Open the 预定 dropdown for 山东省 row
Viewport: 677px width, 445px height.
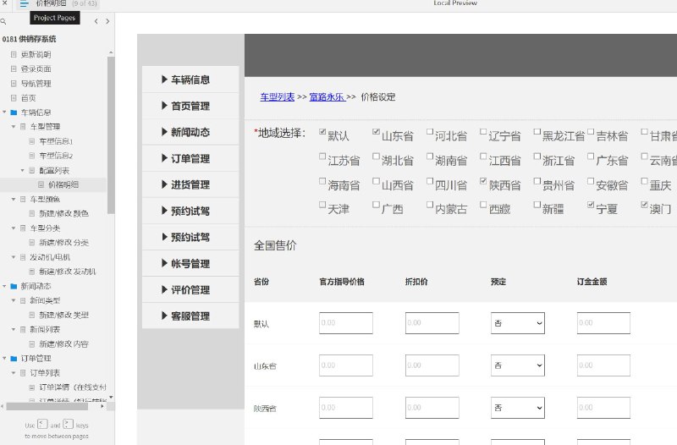[x=518, y=365]
